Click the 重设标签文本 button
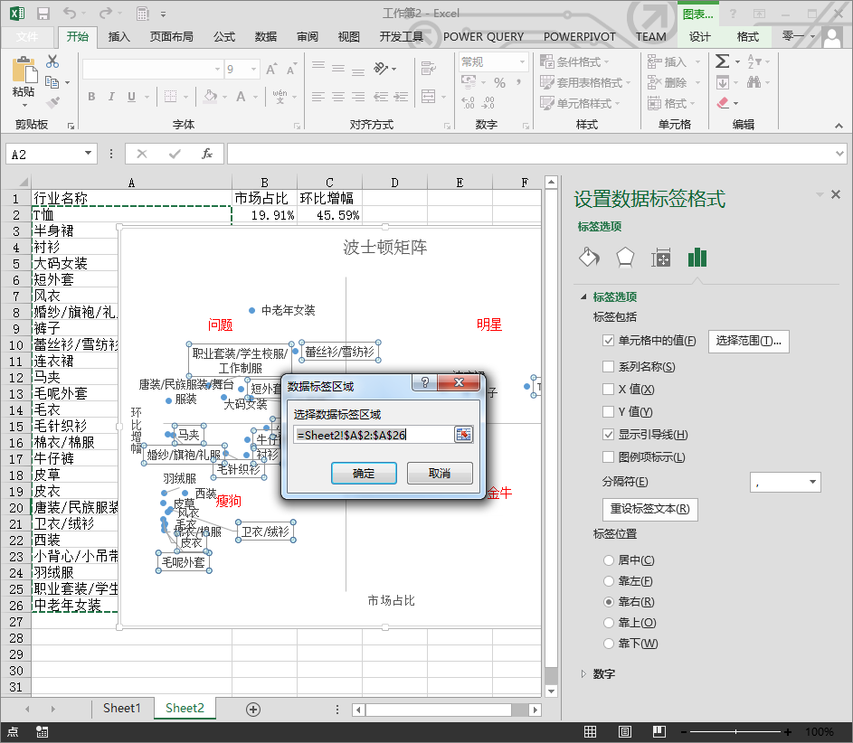Image resolution: width=853 pixels, height=743 pixels. coord(650,509)
